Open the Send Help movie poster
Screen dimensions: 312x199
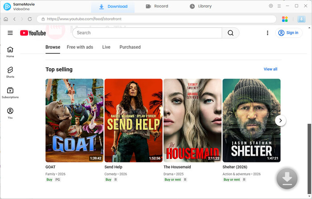134,120
